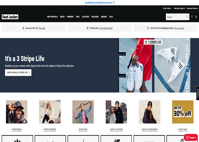Click the SHOP SALE text link
Image resolution: width=199 pixels, height=142 pixels.
click(x=183, y=130)
